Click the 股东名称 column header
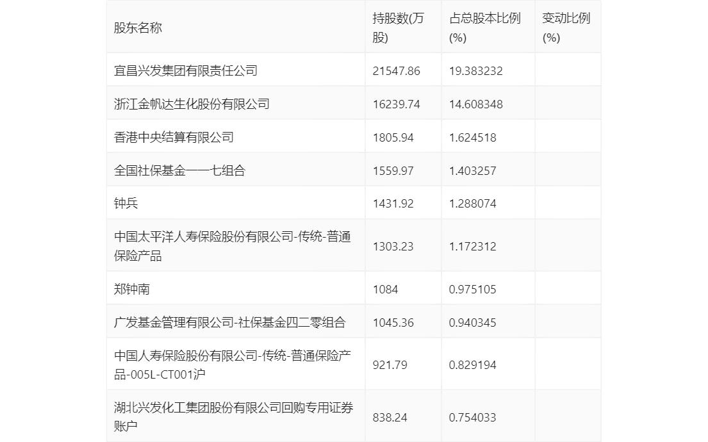708x442 pixels. (x=138, y=28)
